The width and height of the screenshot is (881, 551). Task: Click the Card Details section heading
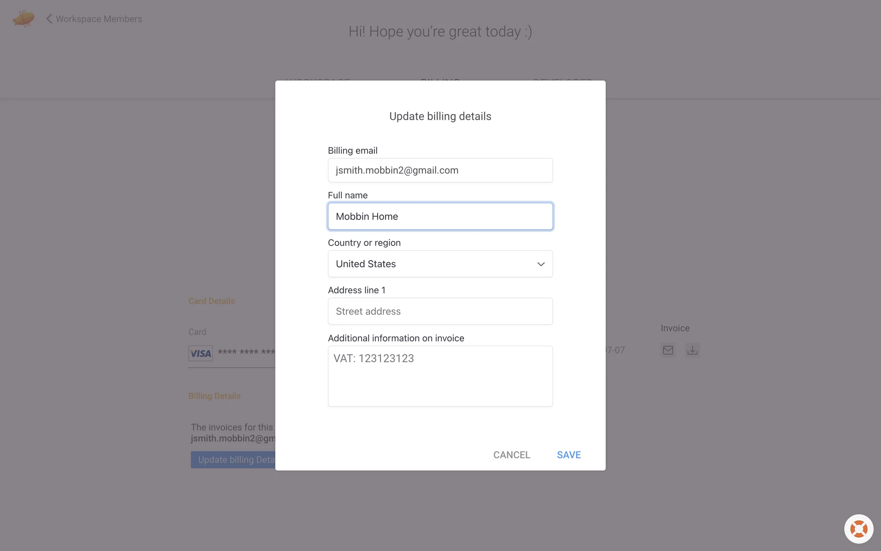tap(212, 301)
